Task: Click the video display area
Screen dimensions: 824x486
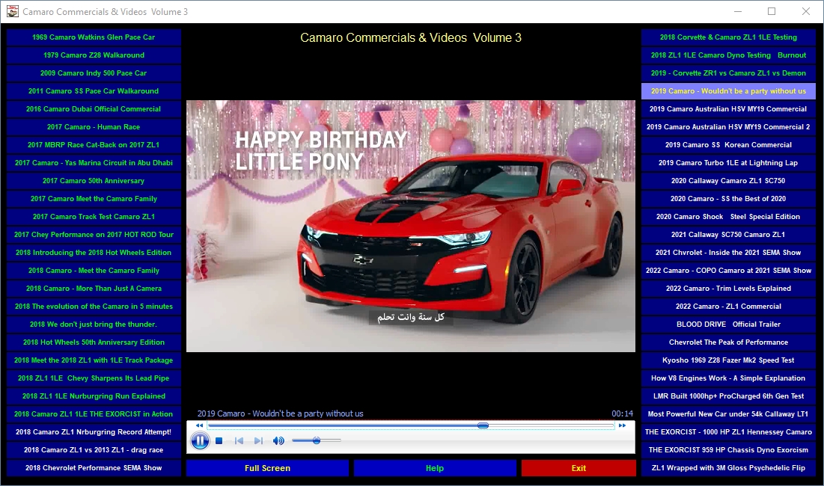Action: pyautogui.click(x=410, y=227)
